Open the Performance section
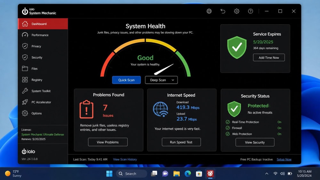 [x=43, y=35]
